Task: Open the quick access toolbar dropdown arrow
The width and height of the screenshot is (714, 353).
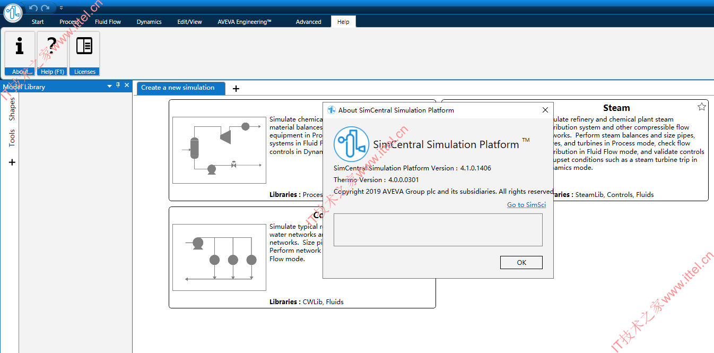Action: point(61,8)
